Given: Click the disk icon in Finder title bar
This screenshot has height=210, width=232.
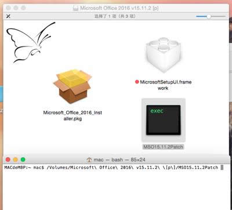Looking at the screenshot, I should [75, 8].
